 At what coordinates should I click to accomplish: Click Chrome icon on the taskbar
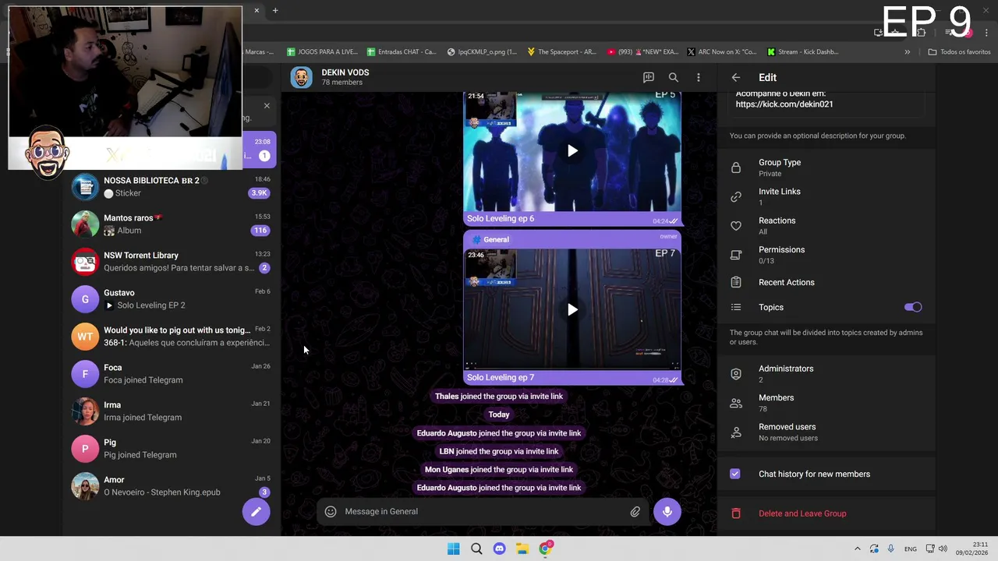tap(546, 549)
